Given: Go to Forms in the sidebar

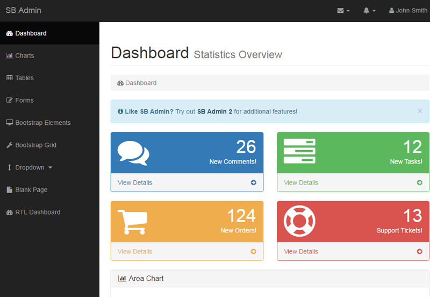Looking at the screenshot, I should [49, 101].
